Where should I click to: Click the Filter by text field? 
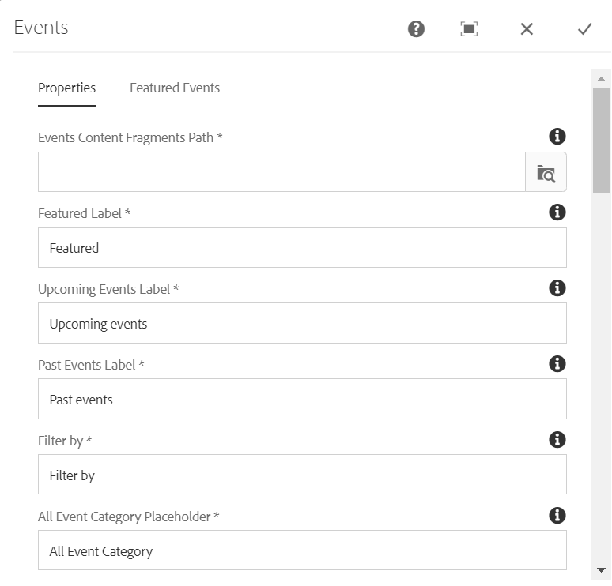point(302,475)
